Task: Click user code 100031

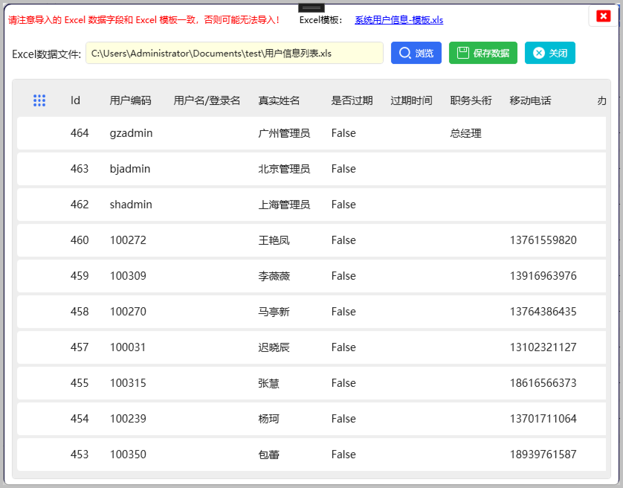Action: point(128,347)
